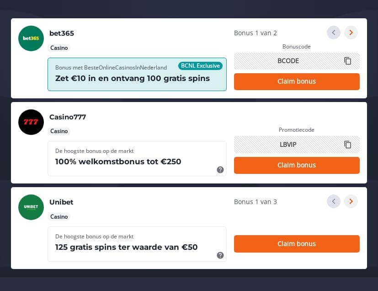
Task: Click the bet365 logo icon
Action: pyautogui.click(x=31, y=38)
